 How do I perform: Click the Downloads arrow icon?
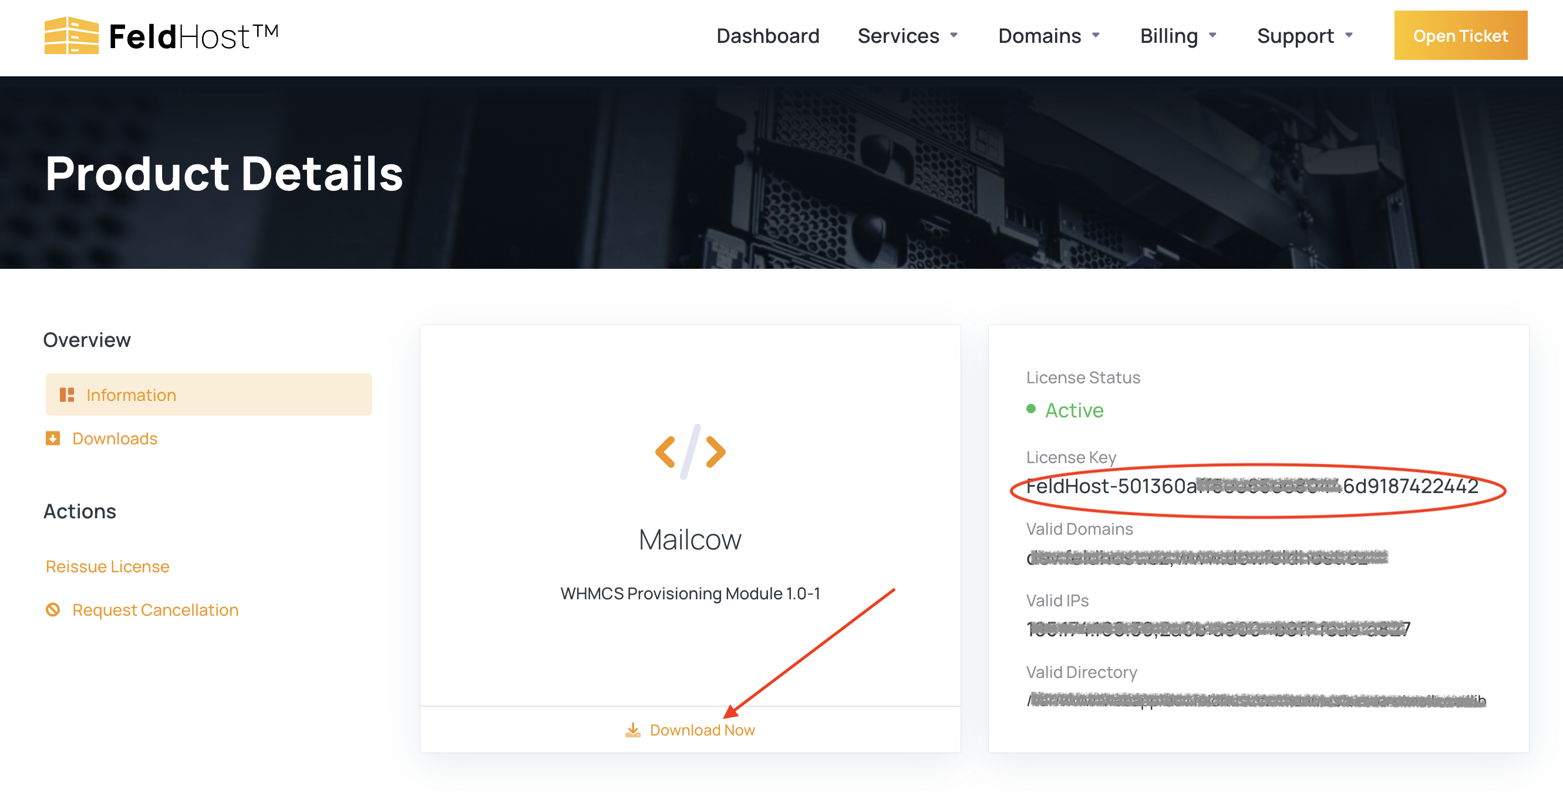click(53, 438)
